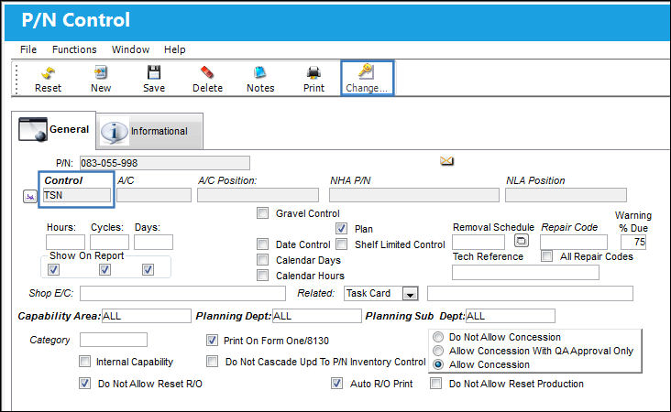The image size is (671, 412).
Task: Switch to the General tab
Action: click(x=54, y=130)
